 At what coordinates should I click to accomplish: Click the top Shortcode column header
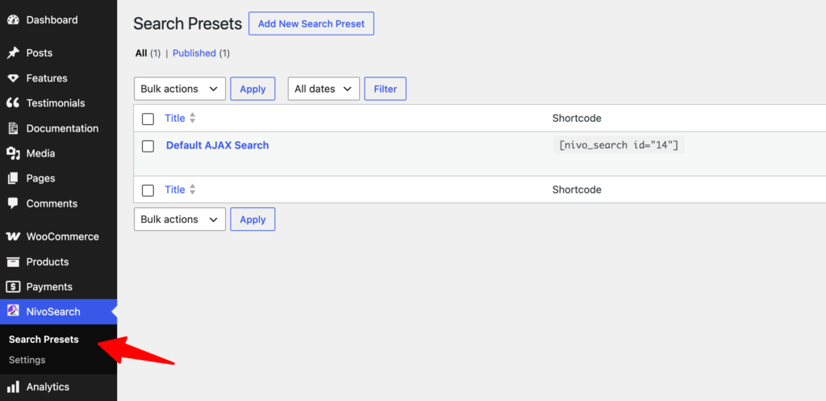coord(577,119)
